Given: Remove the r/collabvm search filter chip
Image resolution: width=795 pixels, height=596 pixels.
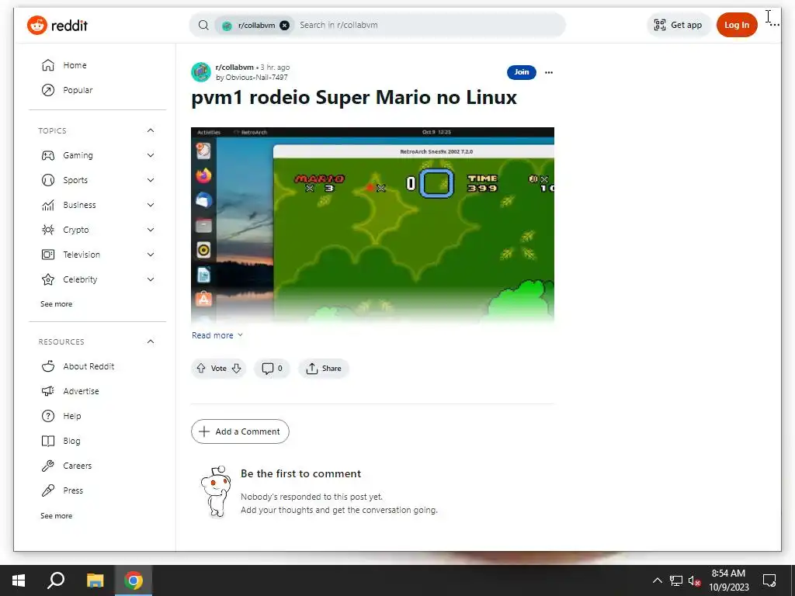Looking at the screenshot, I should click(285, 25).
